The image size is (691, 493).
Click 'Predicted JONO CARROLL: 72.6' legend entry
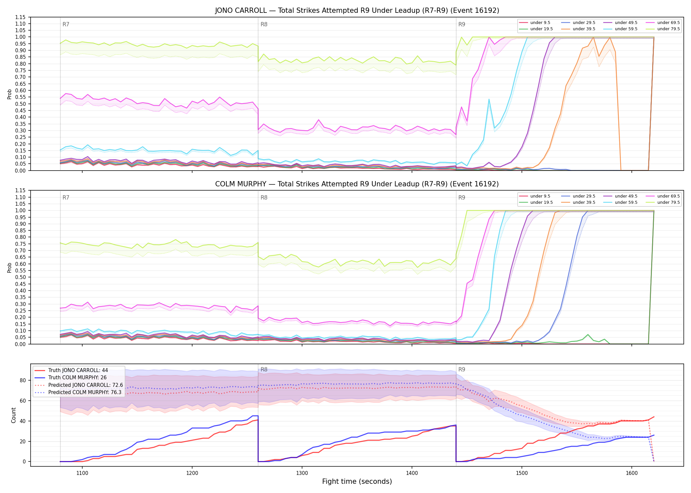pos(79,385)
